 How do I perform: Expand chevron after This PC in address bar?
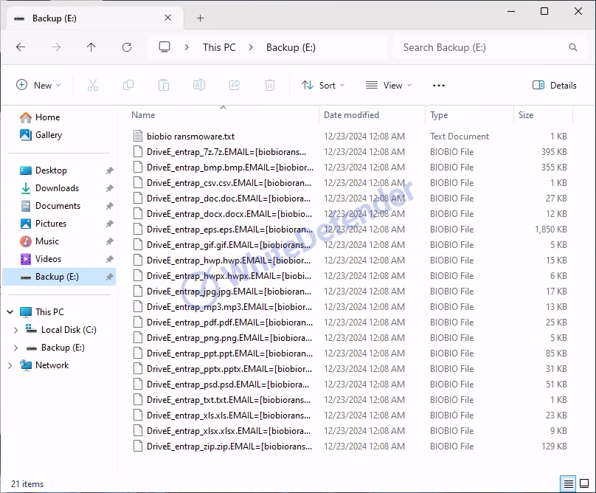pyautogui.click(x=251, y=47)
